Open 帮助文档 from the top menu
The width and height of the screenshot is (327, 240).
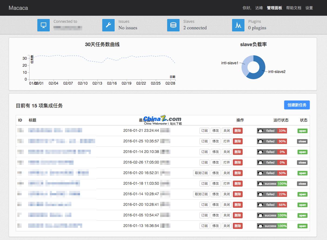pos(294,8)
